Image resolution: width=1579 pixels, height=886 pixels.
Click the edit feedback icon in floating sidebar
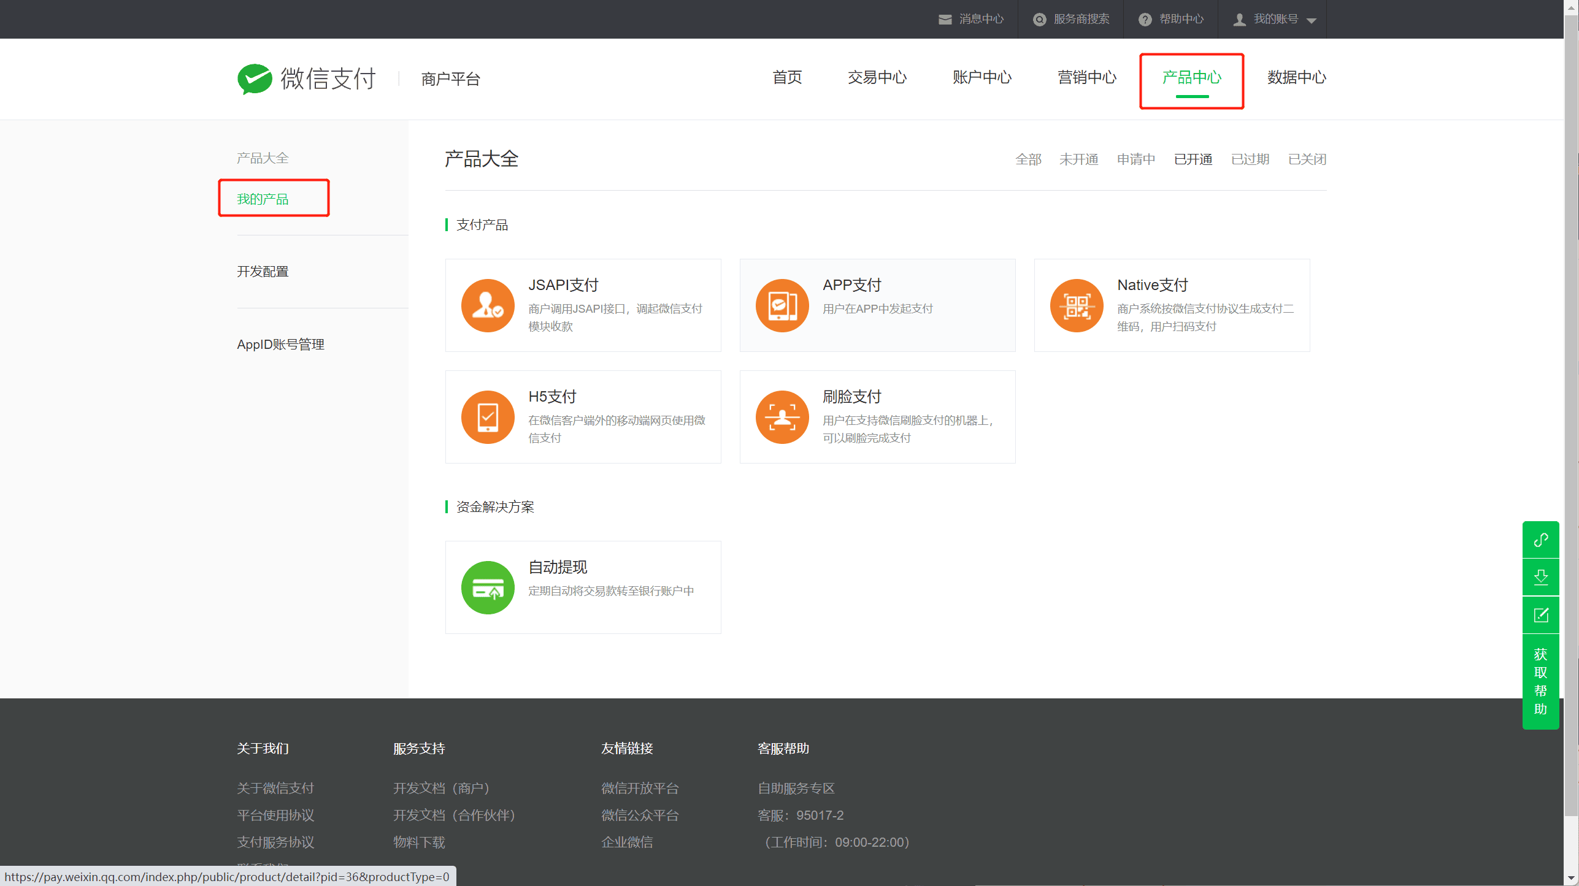click(x=1540, y=615)
